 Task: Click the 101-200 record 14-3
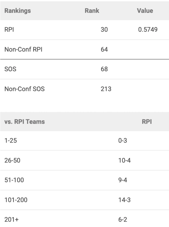pos(124,200)
